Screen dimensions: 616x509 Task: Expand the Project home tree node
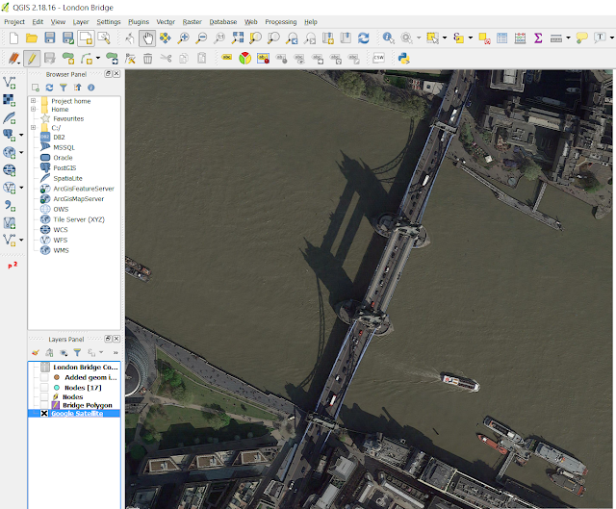34,100
